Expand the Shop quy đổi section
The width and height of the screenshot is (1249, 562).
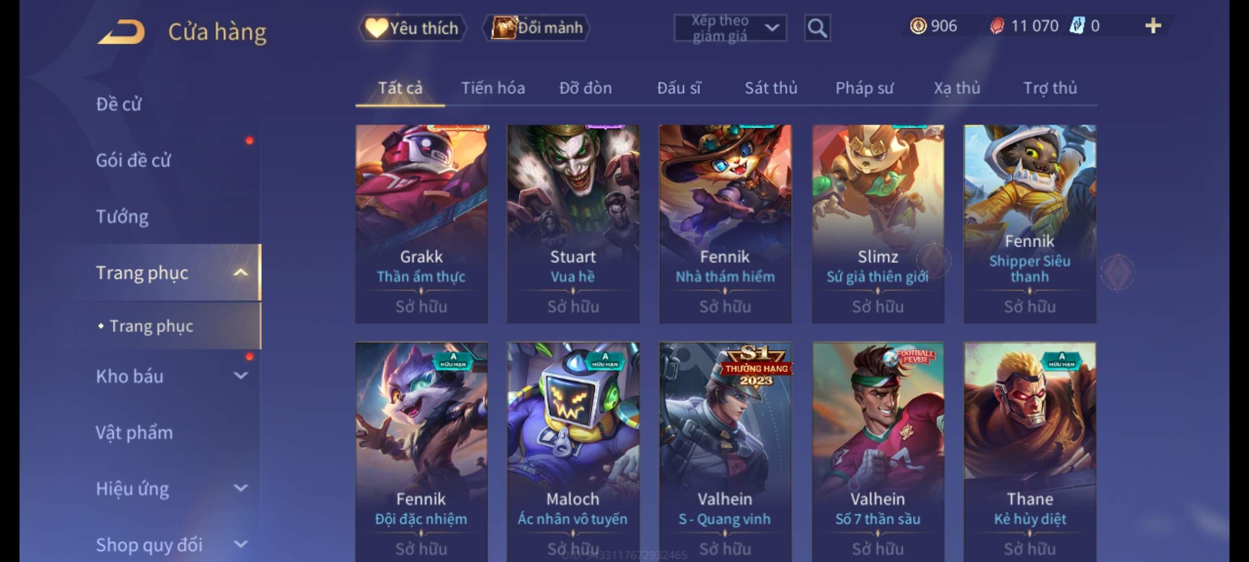240,544
